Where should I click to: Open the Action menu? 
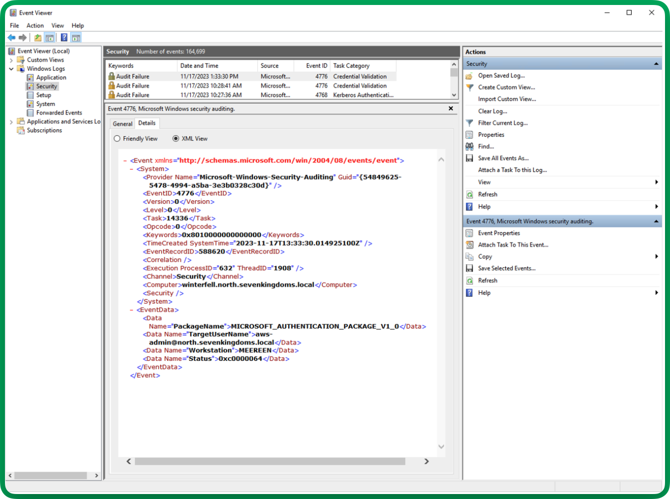35,25
